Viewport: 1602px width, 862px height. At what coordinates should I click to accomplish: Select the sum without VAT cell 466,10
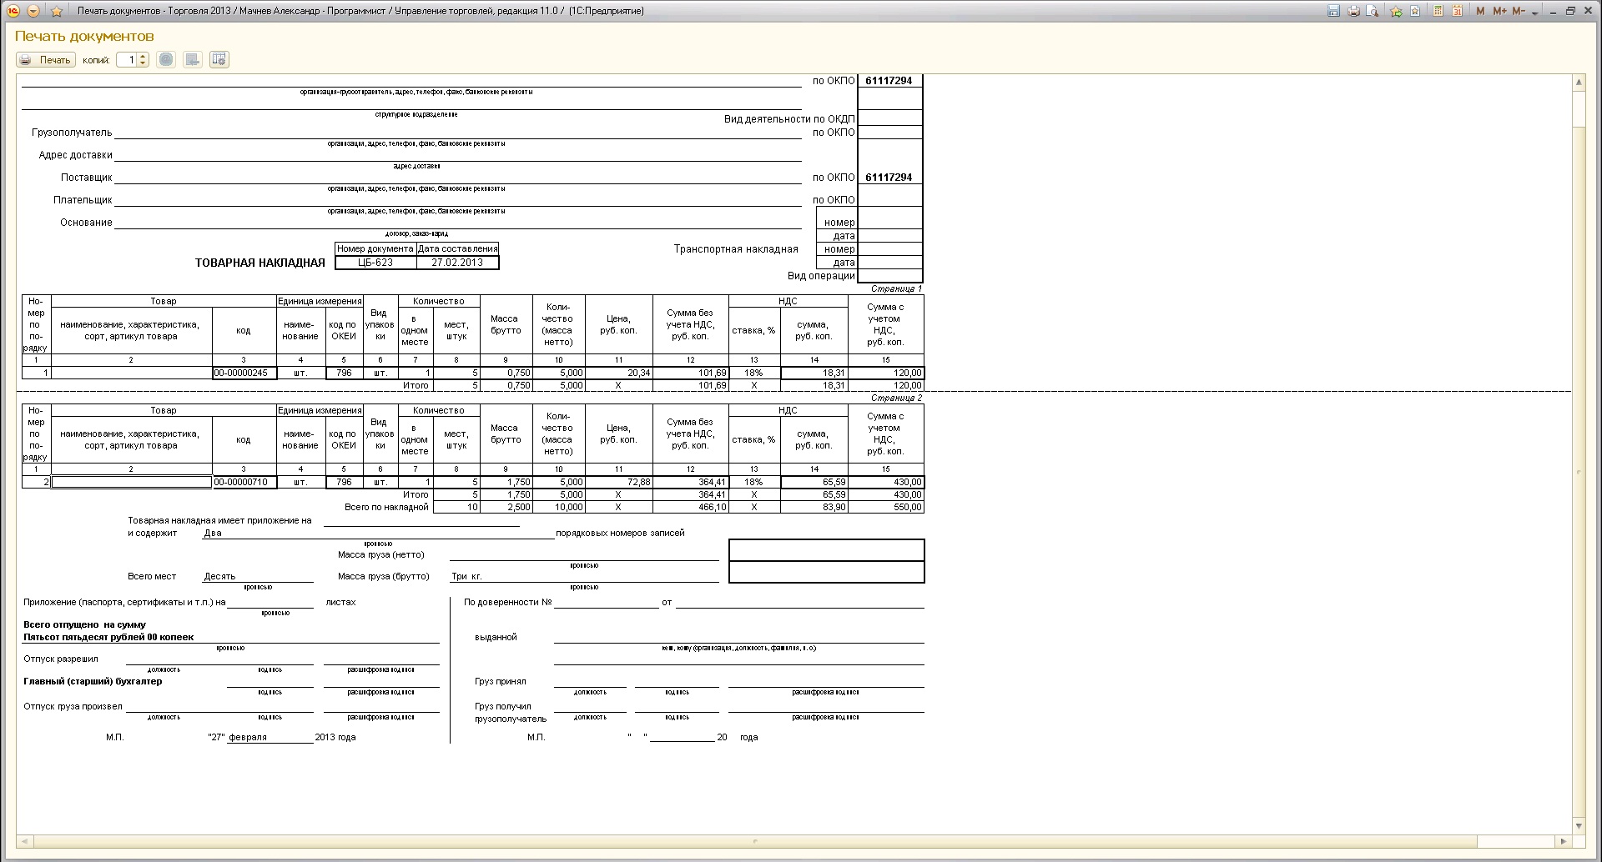(x=690, y=507)
